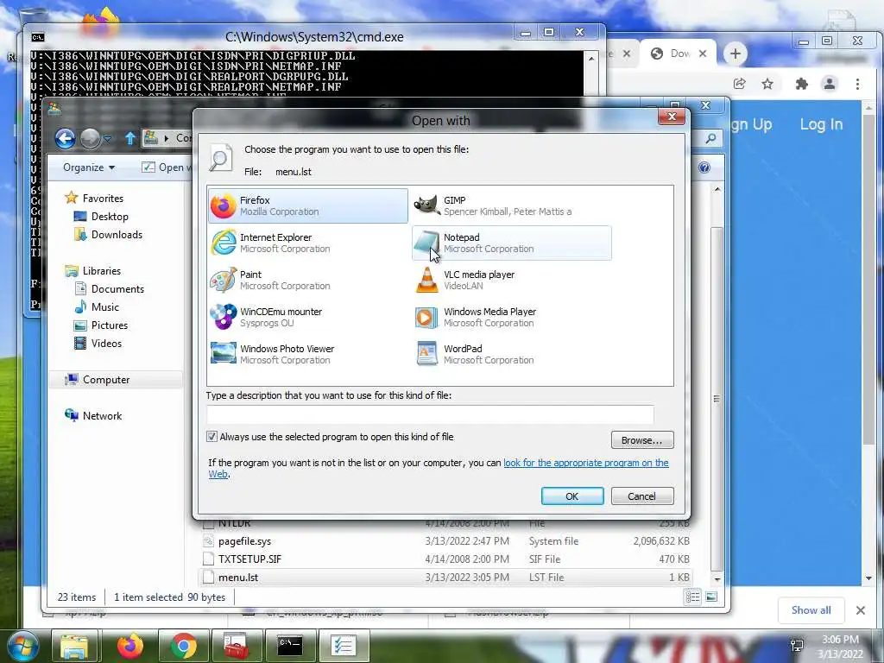Open the checklist app taskbar icon
This screenshot has height=663, width=884.
point(344,646)
